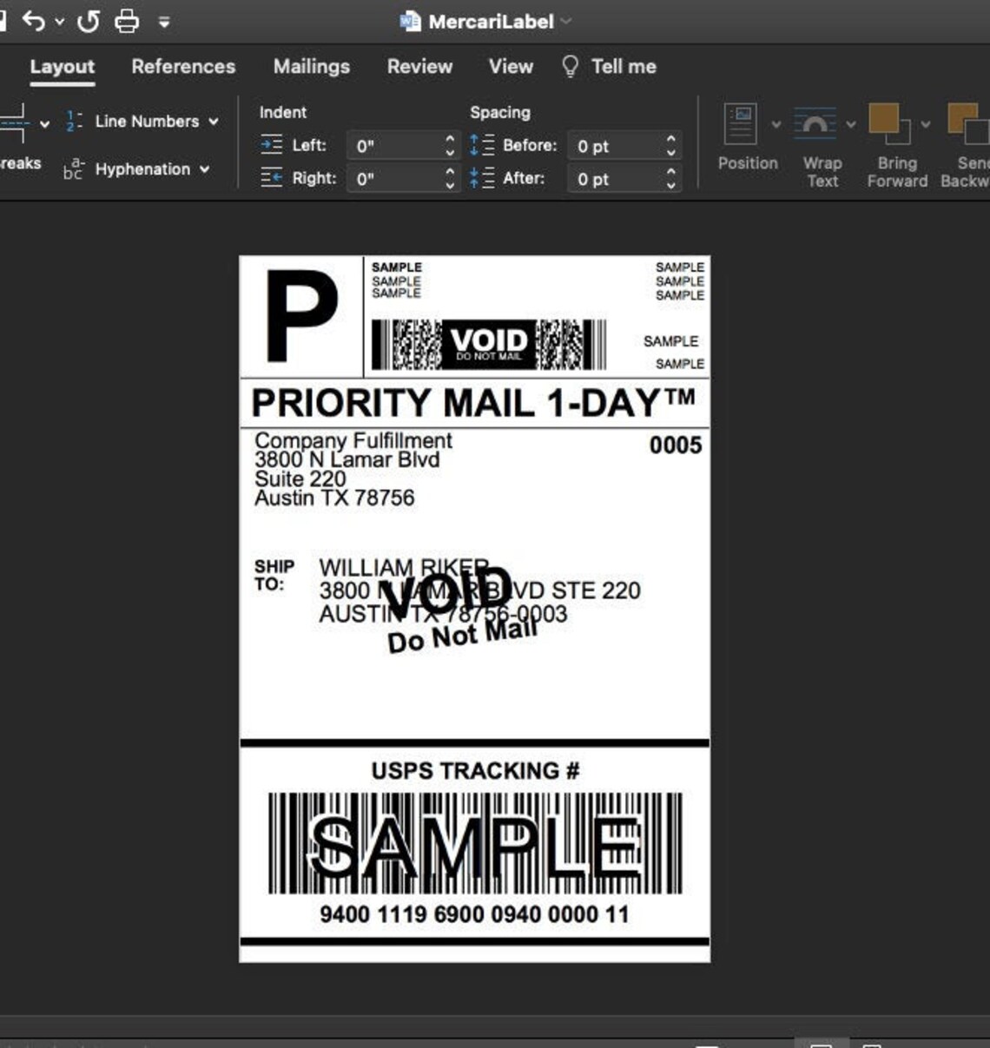Click the Position icon
Image resolution: width=990 pixels, height=1048 pixels.
[742, 122]
